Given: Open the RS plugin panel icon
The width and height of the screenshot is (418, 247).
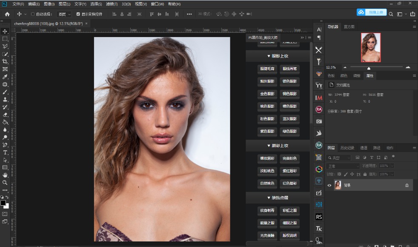Looking at the screenshot, I should point(319,217).
